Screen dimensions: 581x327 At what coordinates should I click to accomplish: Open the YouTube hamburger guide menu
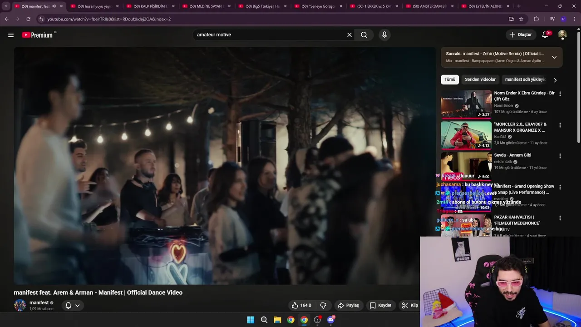(11, 35)
